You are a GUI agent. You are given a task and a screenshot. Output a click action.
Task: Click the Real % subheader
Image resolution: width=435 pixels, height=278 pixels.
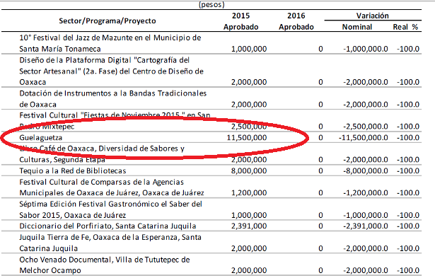tap(405, 27)
